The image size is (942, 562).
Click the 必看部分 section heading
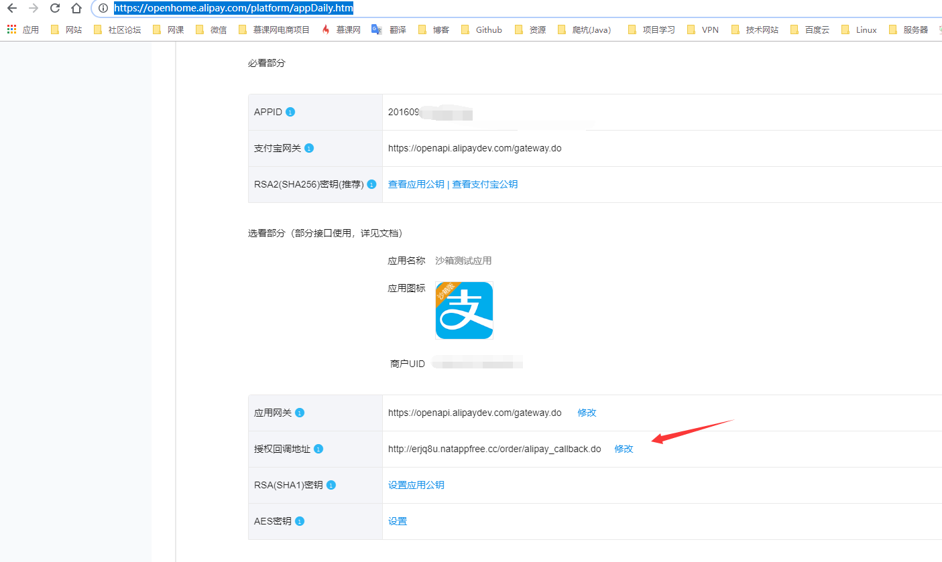[266, 63]
